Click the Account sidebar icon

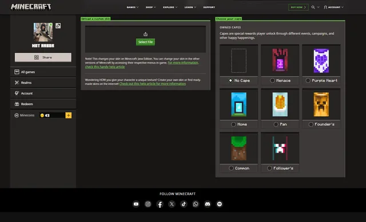[17, 93]
